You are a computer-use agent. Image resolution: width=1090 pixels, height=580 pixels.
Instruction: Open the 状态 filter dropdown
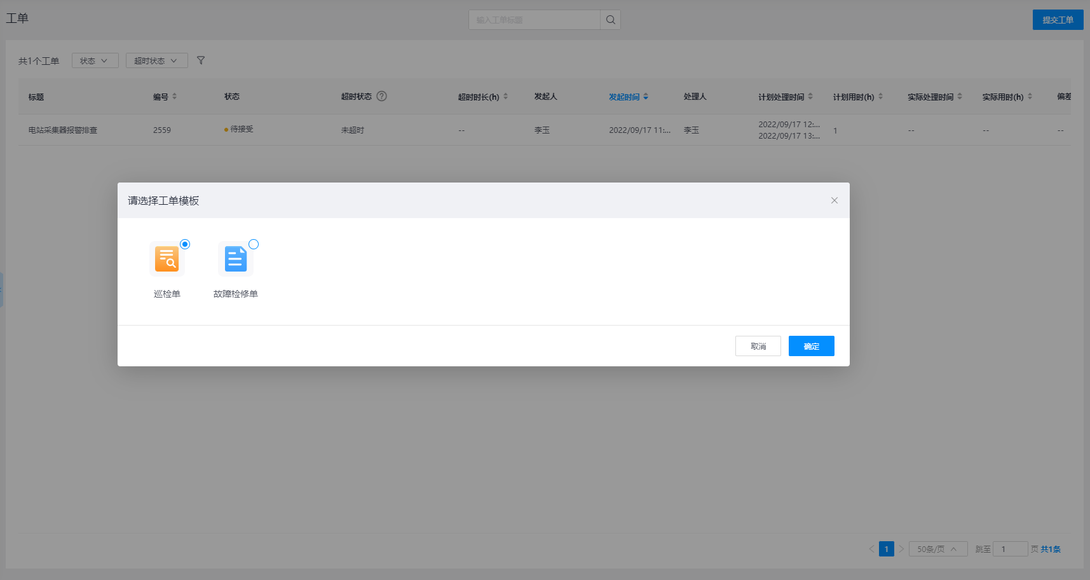pos(95,60)
